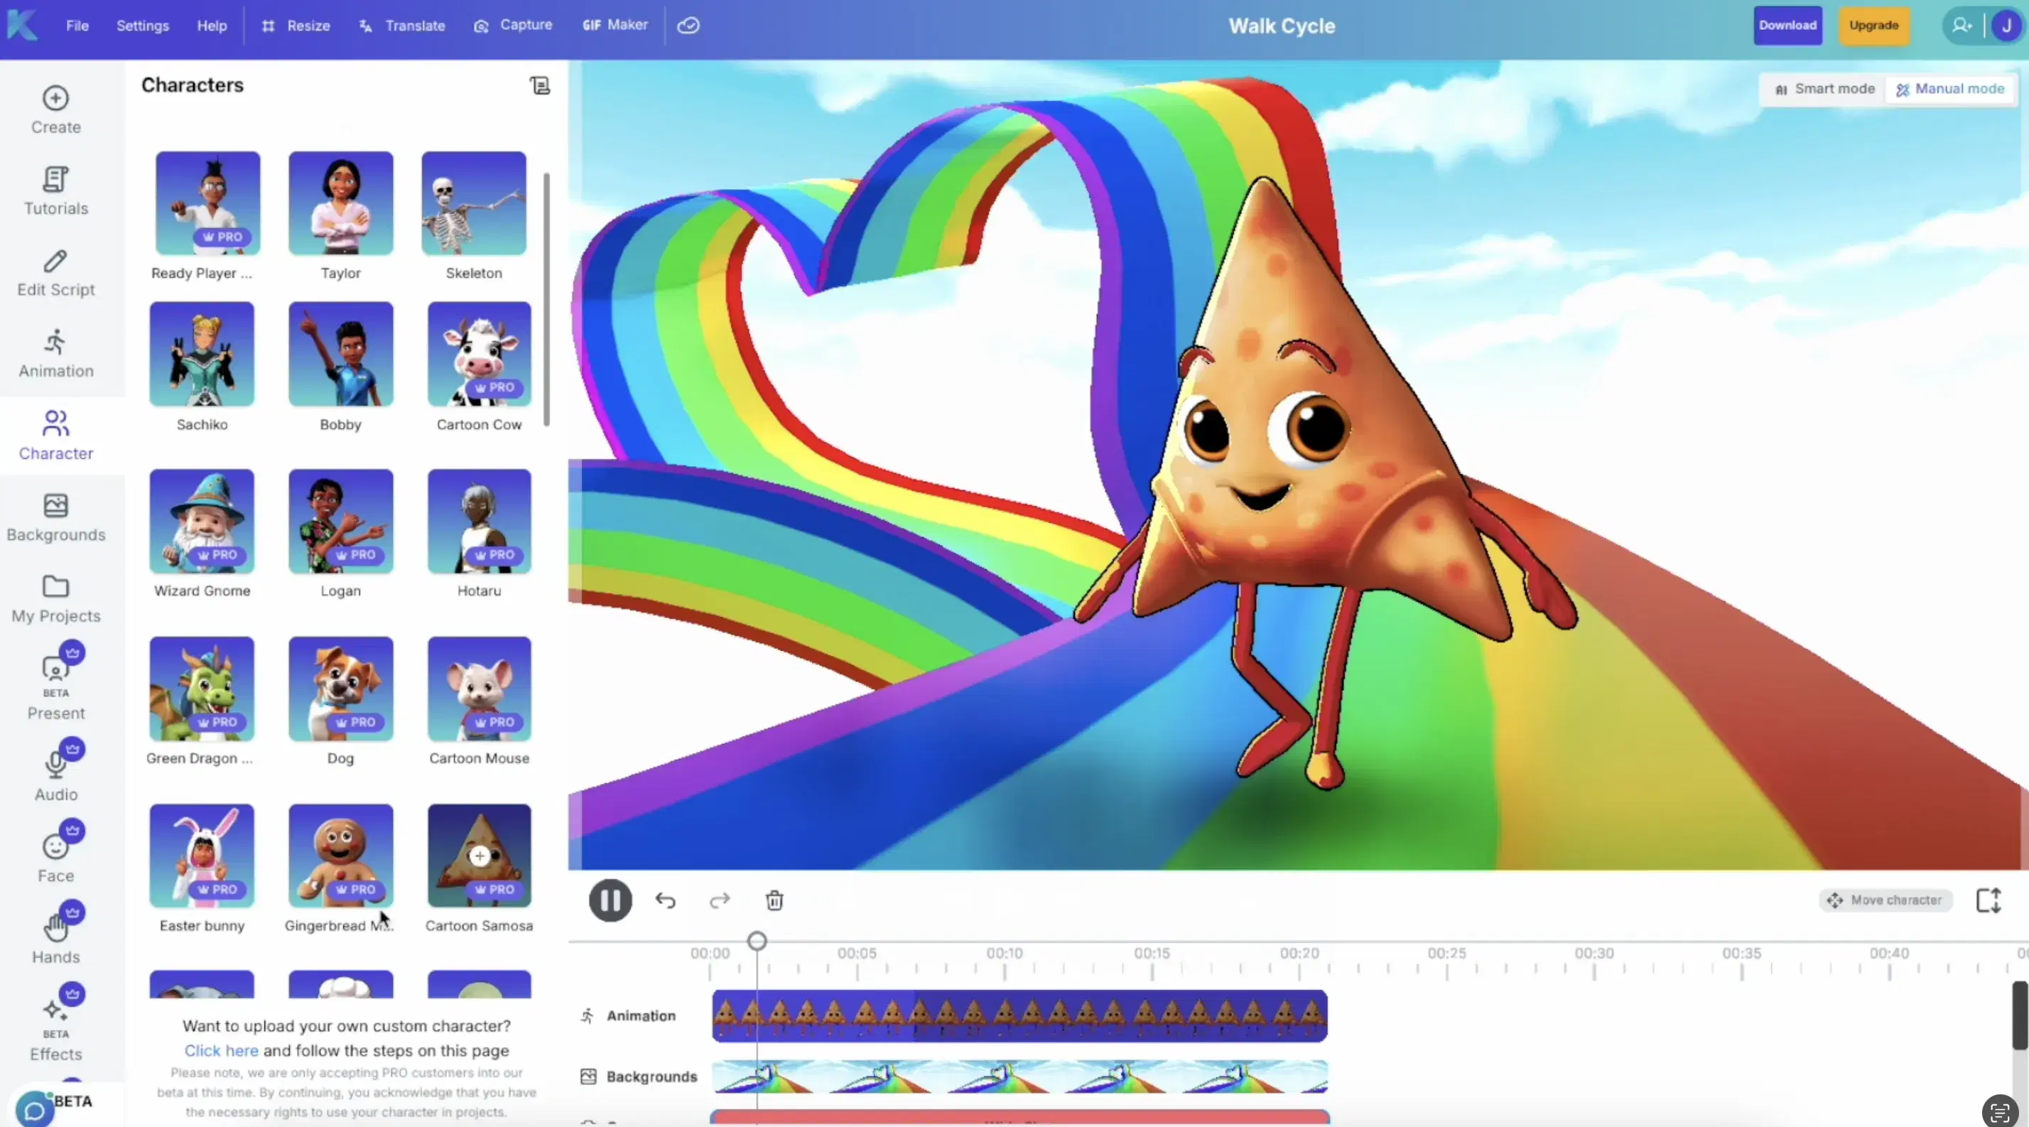Image resolution: width=2029 pixels, height=1127 pixels.
Task: Delete the selected item with trash icon
Action: pos(774,900)
